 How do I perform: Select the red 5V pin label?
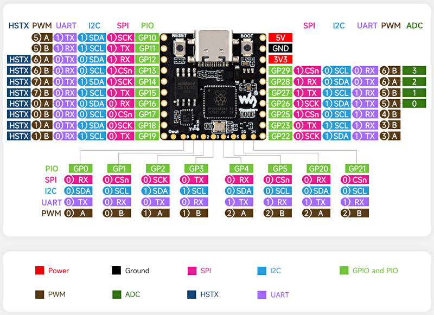pos(280,38)
